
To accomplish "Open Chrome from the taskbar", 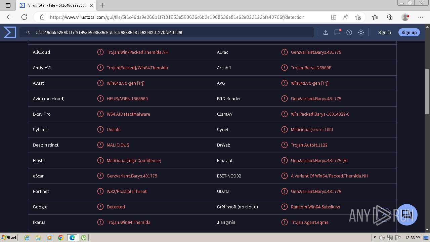I will pos(60,238).
